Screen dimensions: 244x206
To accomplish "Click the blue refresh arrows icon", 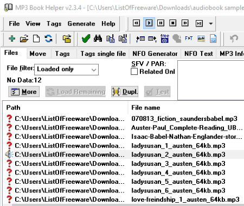I will click(48, 38).
